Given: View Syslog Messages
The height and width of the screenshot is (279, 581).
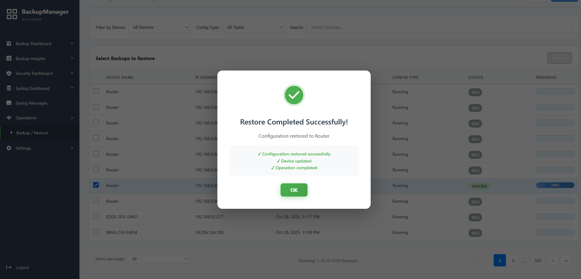Looking at the screenshot, I should [31, 103].
